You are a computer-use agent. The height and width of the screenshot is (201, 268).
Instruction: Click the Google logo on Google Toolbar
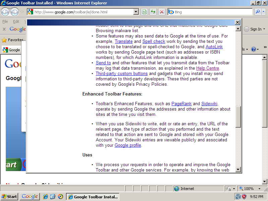[x=18, y=29]
